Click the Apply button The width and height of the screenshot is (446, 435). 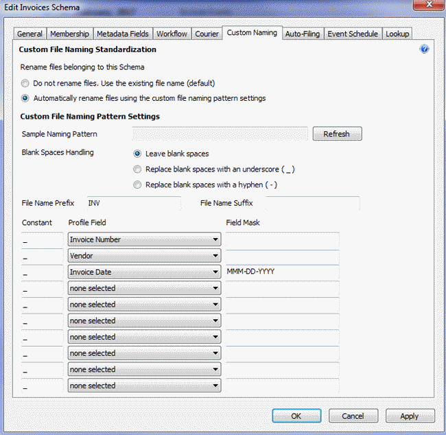coord(410,416)
